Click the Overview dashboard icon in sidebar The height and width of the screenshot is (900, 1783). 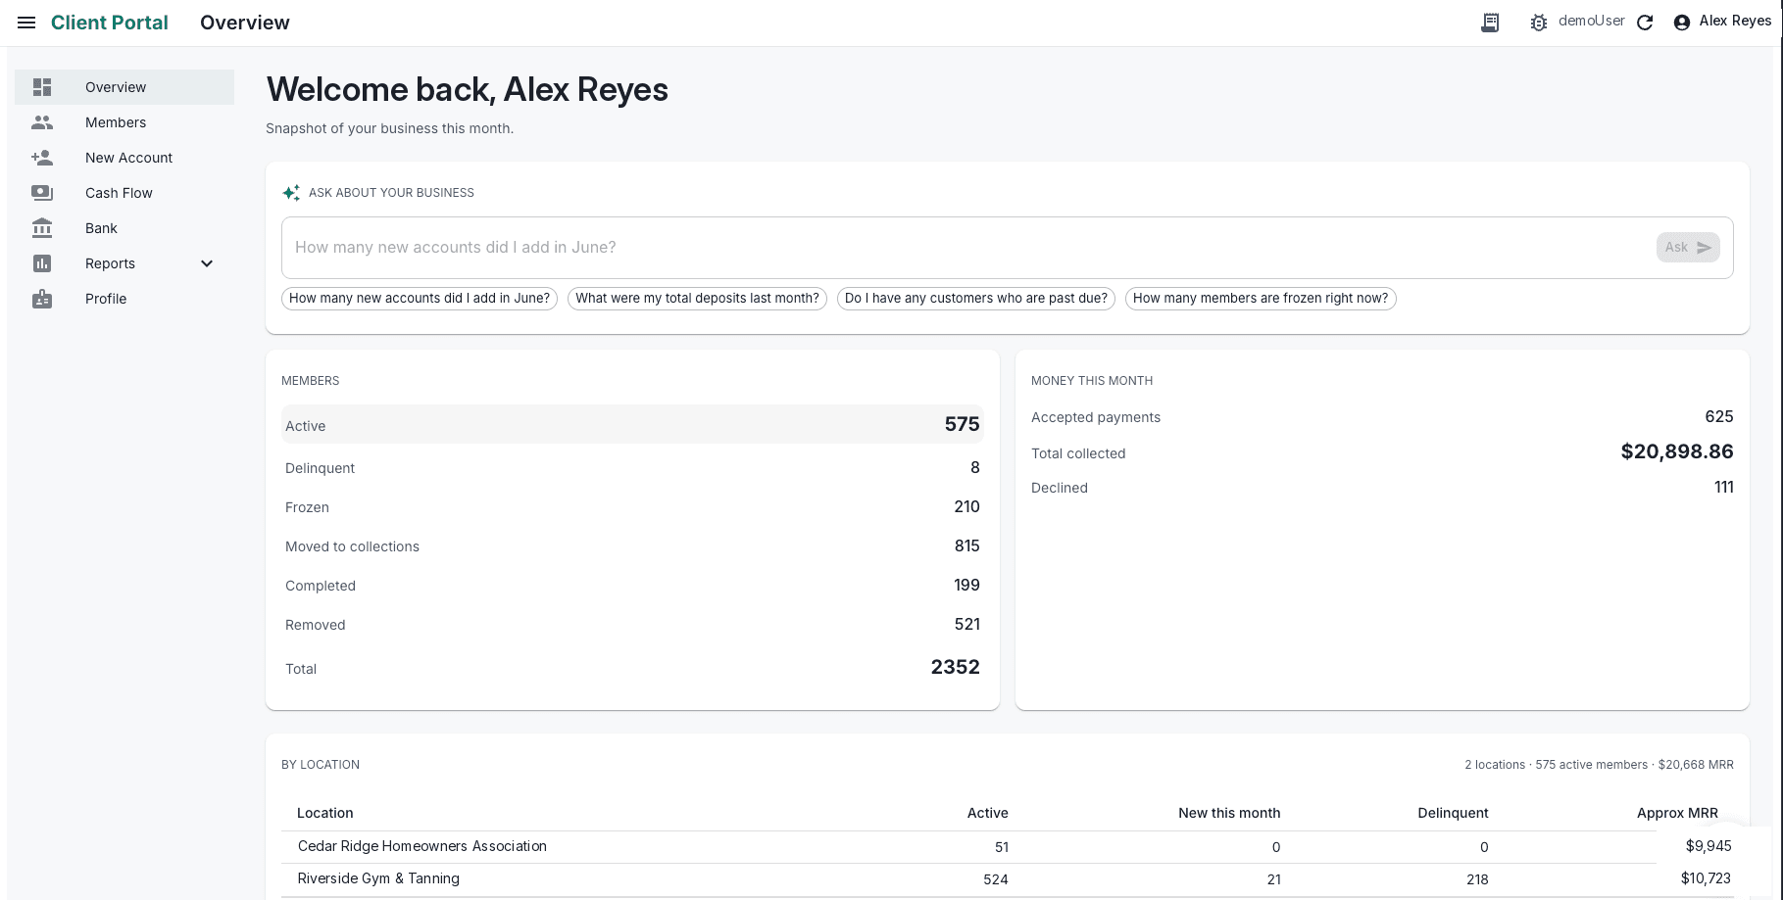coord(42,87)
